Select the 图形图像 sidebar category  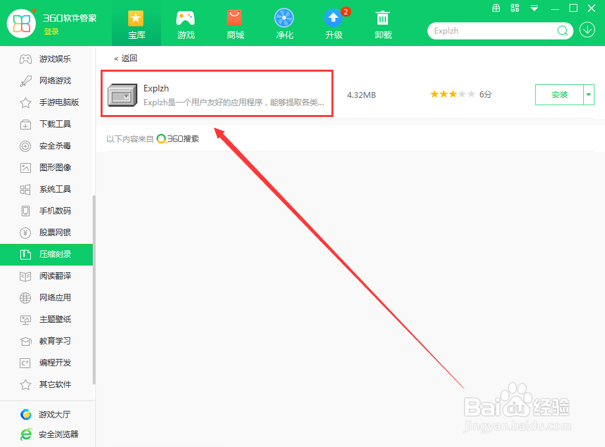[x=46, y=167]
